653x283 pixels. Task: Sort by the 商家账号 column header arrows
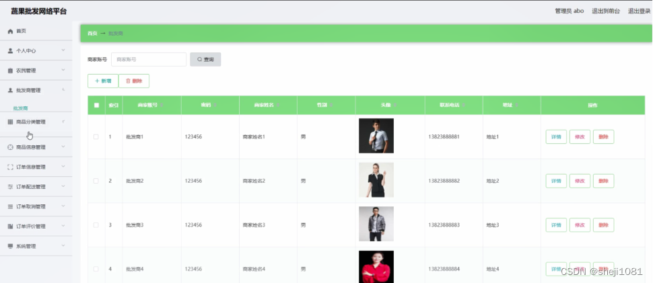tap(162, 106)
